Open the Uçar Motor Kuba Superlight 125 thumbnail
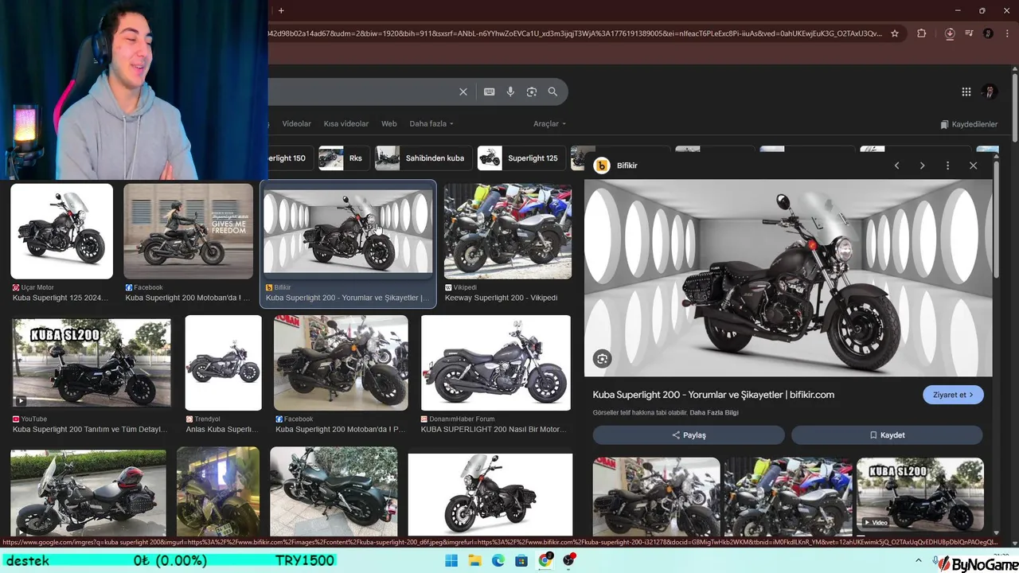 pyautogui.click(x=61, y=231)
